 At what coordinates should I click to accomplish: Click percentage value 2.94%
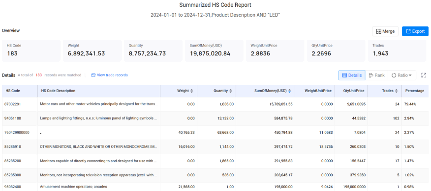coord(409,118)
